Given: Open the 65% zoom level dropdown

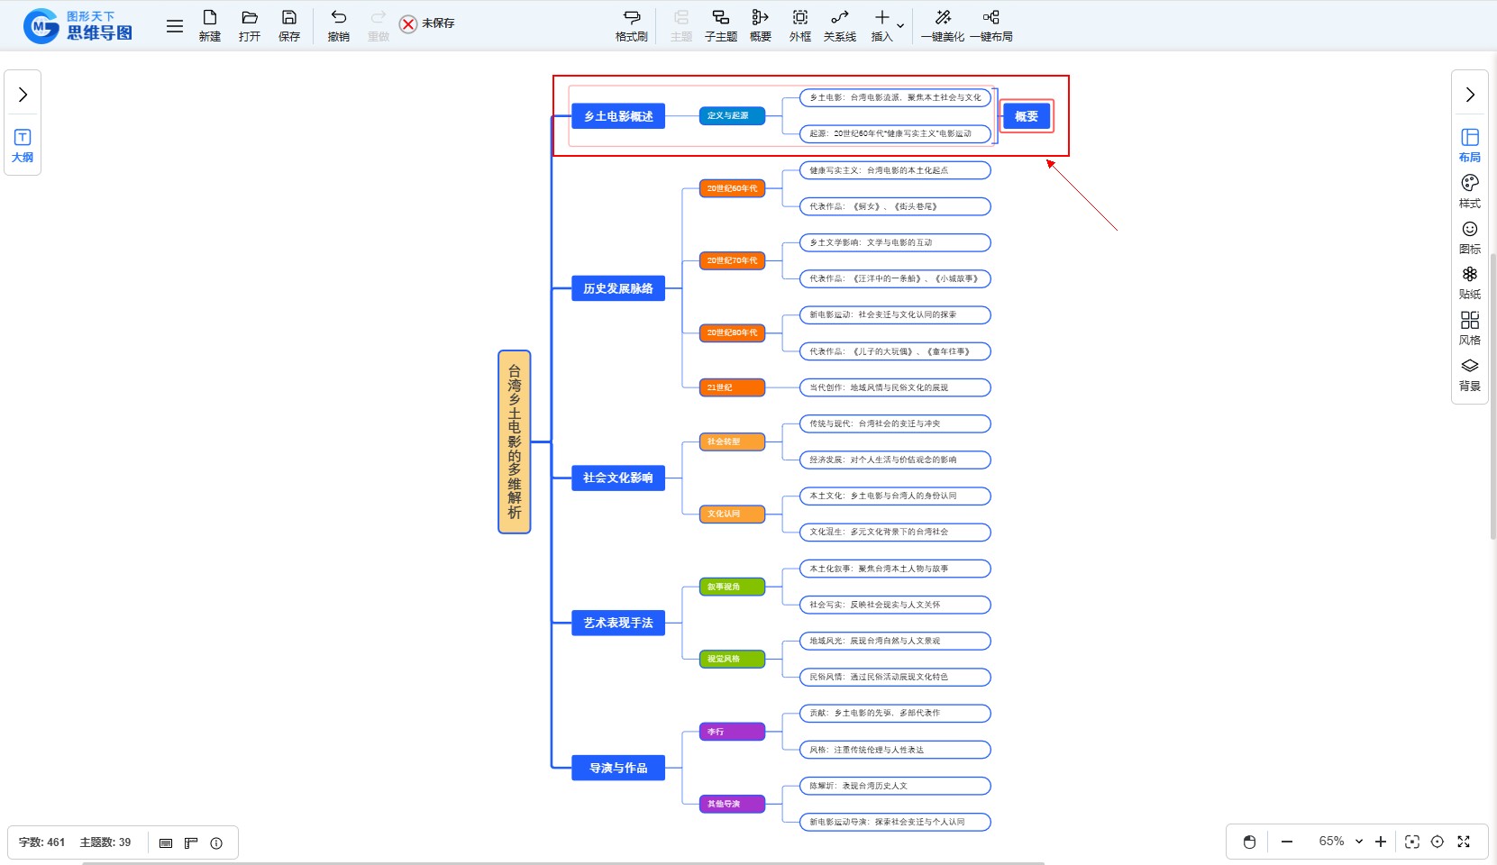Looking at the screenshot, I should point(1341,842).
